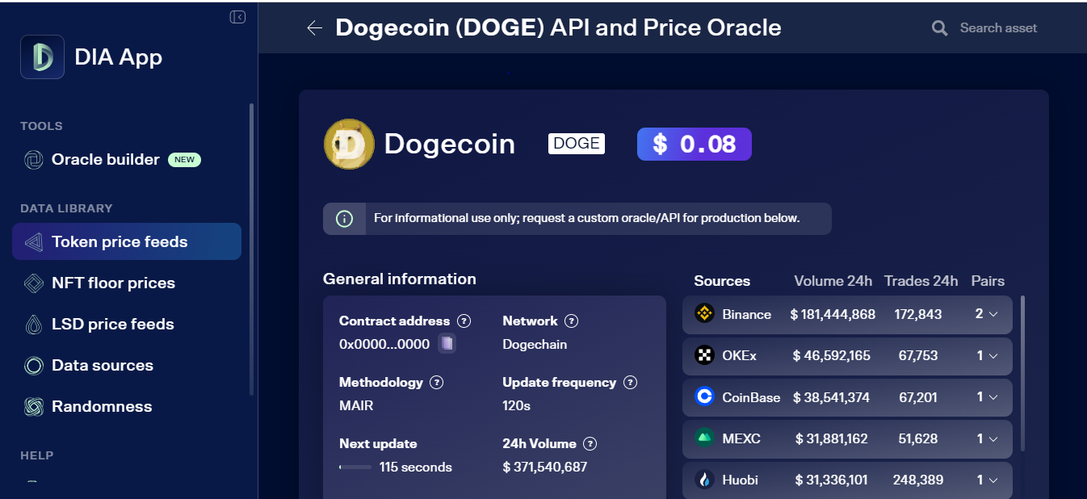Open the Data sources section
This screenshot has height=499, width=1087.
[101, 365]
